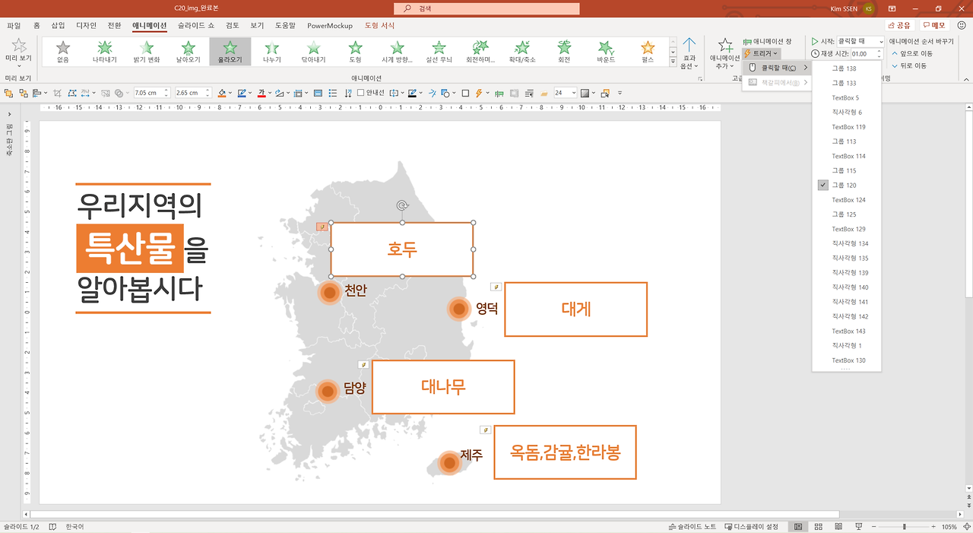Open the 트리거 trigger dropdown
Viewport: 973px width, 533px height.
[762, 53]
